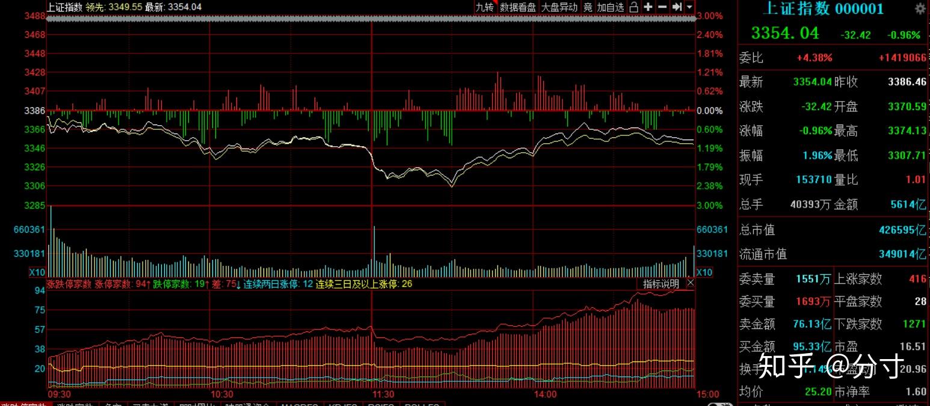This screenshot has height=406, width=930.
Task: Click the 流通市值 349014亿 value
Action: [x=902, y=254]
